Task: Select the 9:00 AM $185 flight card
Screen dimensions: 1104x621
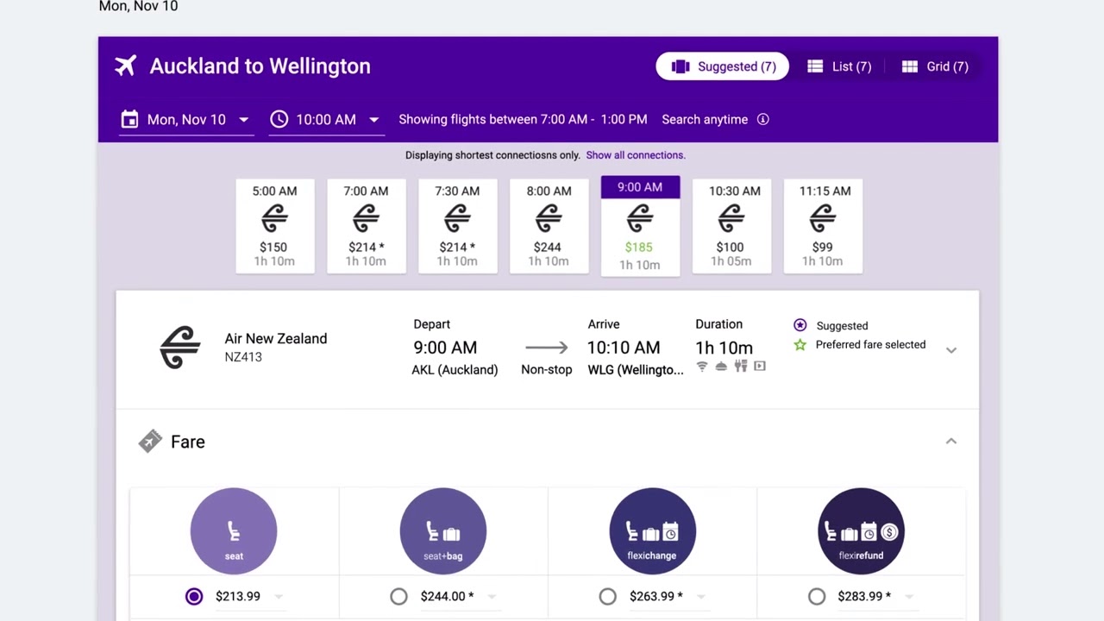Action: click(640, 226)
